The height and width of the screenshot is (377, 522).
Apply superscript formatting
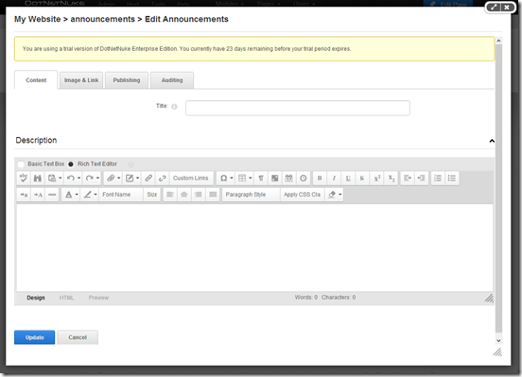(377, 178)
